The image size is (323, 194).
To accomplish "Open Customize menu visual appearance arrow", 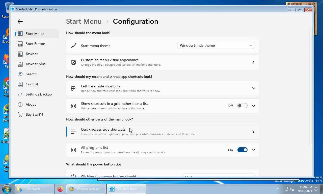I will 253,62.
